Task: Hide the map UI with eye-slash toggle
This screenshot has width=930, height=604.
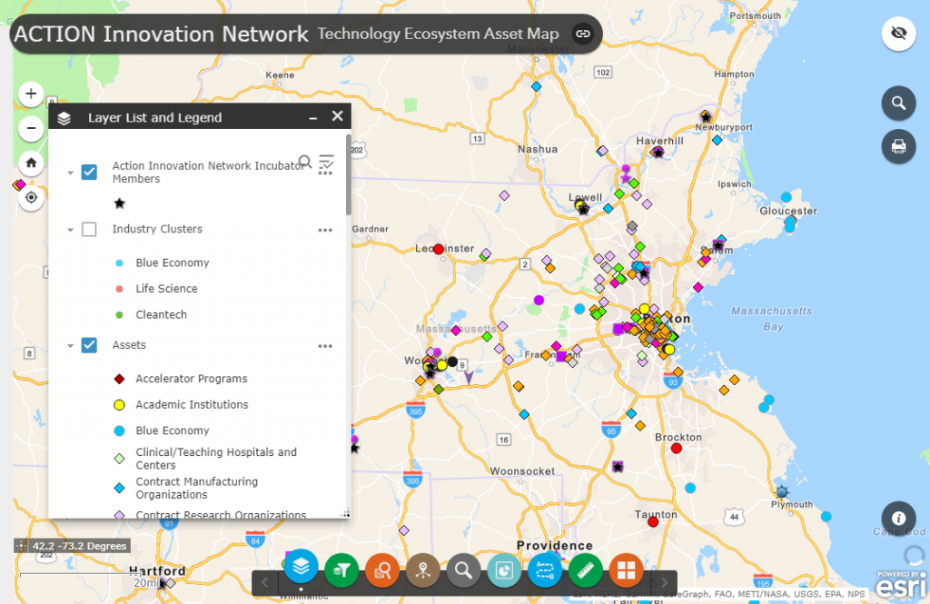Action: click(898, 34)
